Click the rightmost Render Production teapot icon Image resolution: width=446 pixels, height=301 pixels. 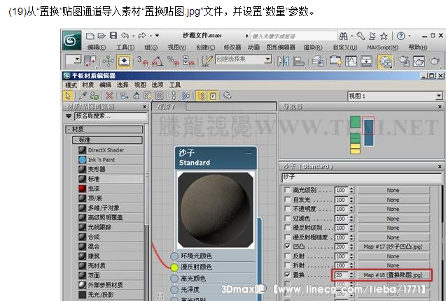pyautogui.click(x=434, y=61)
